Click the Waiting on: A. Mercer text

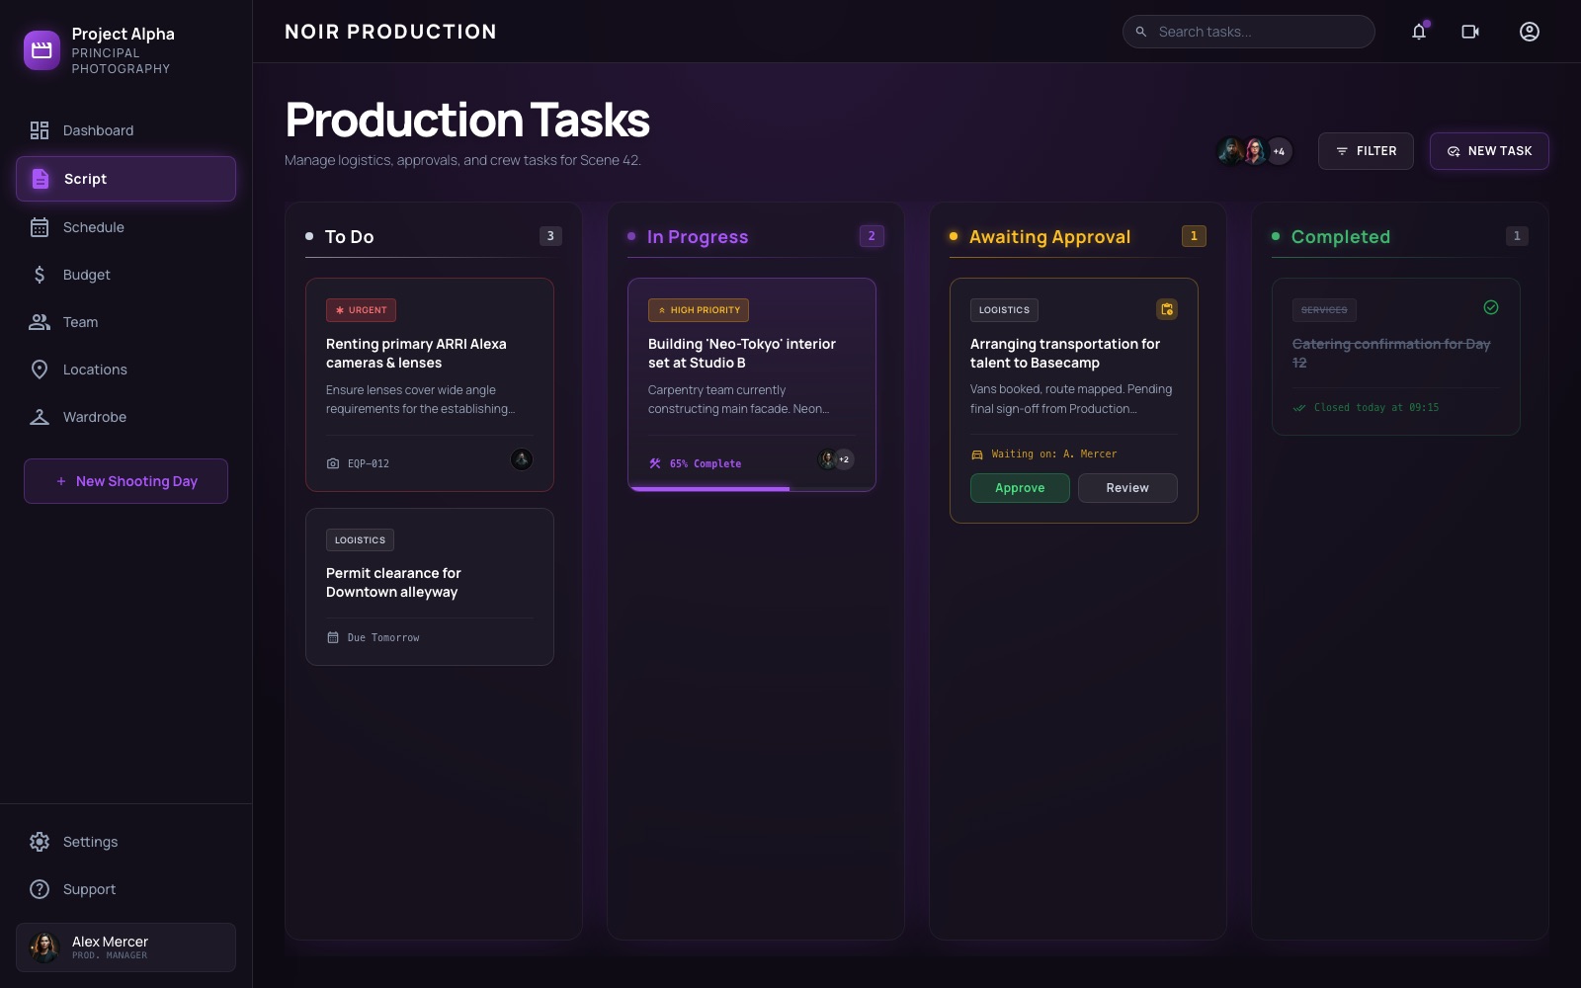coord(1054,454)
